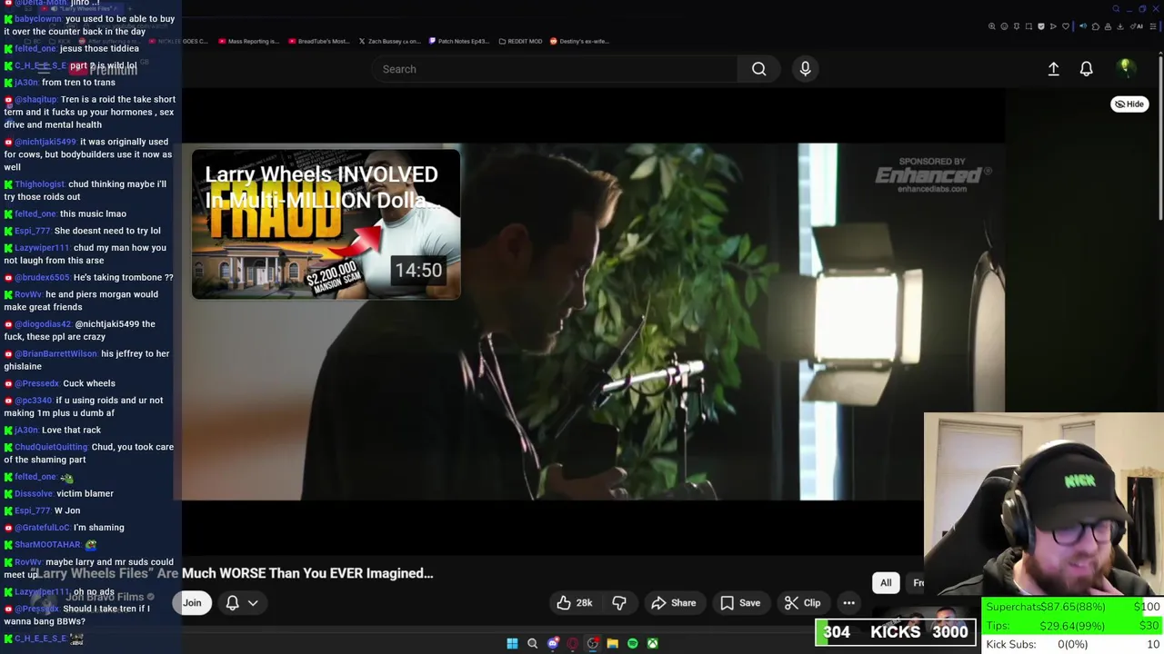Open Xbox app from the taskbar
The width and height of the screenshot is (1164, 654).
(652, 643)
